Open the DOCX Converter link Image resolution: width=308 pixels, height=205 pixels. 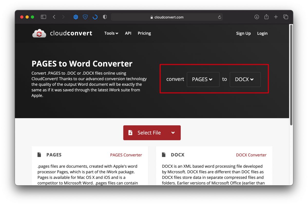pos(251,155)
